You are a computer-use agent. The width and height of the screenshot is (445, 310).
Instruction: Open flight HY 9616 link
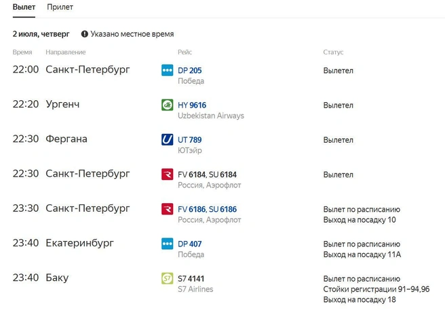192,105
